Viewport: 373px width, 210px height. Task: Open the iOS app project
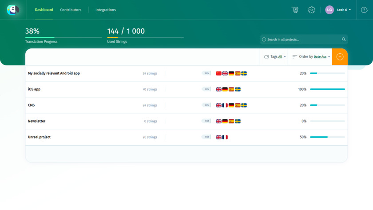[x=34, y=89]
